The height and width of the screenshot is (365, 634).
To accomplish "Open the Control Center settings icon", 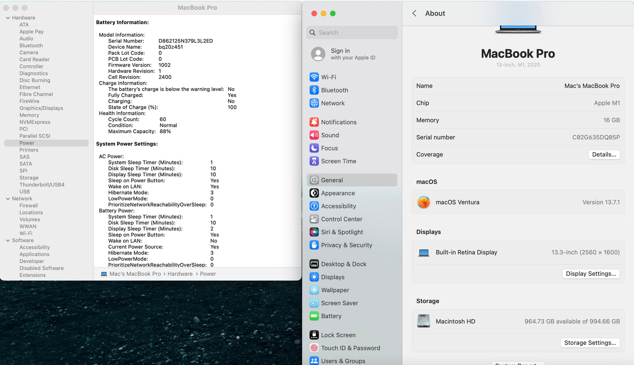I will click(x=314, y=219).
